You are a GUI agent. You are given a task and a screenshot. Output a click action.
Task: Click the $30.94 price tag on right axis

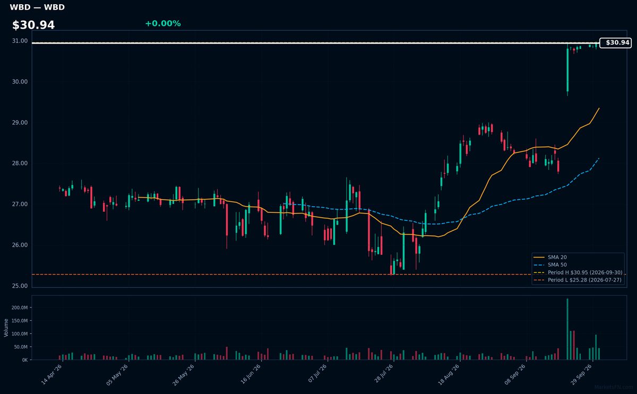615,42
